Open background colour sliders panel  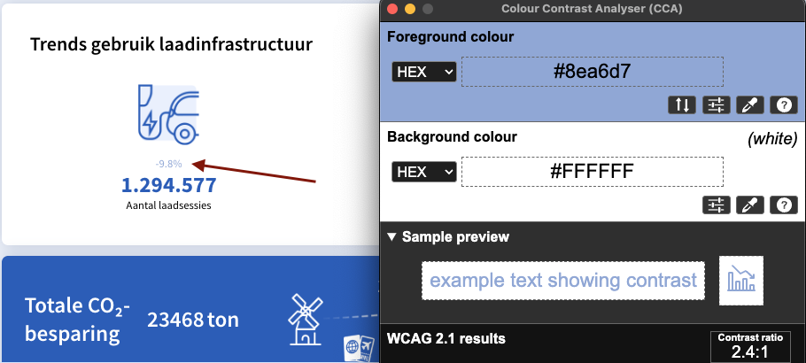716,205
